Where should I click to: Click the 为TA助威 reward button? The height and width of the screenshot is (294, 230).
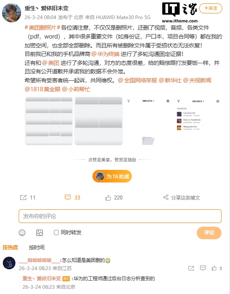point(112,176)
